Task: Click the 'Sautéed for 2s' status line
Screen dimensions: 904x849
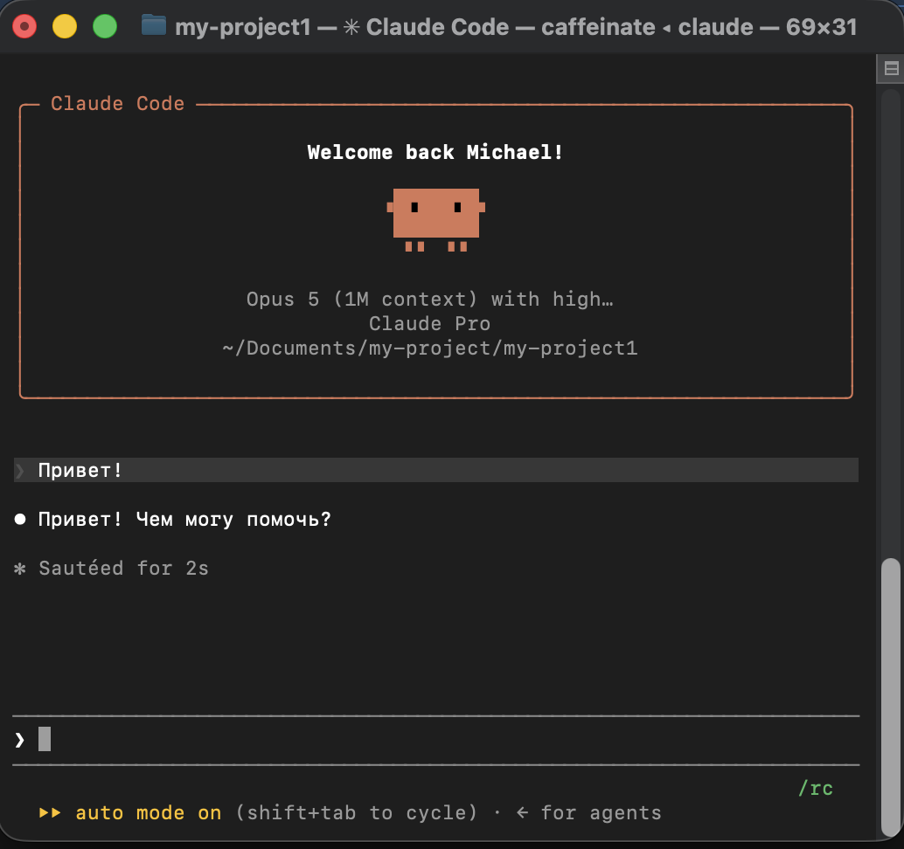Action: (123, 569)
